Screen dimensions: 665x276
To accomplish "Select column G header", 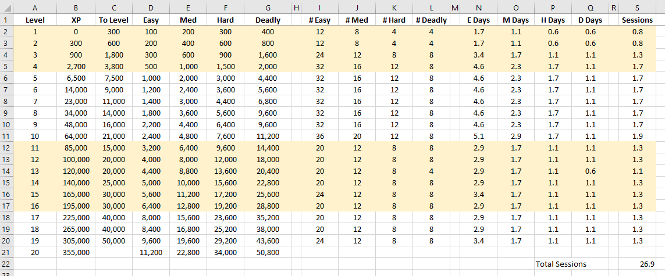I will click(x=268, y=8).
